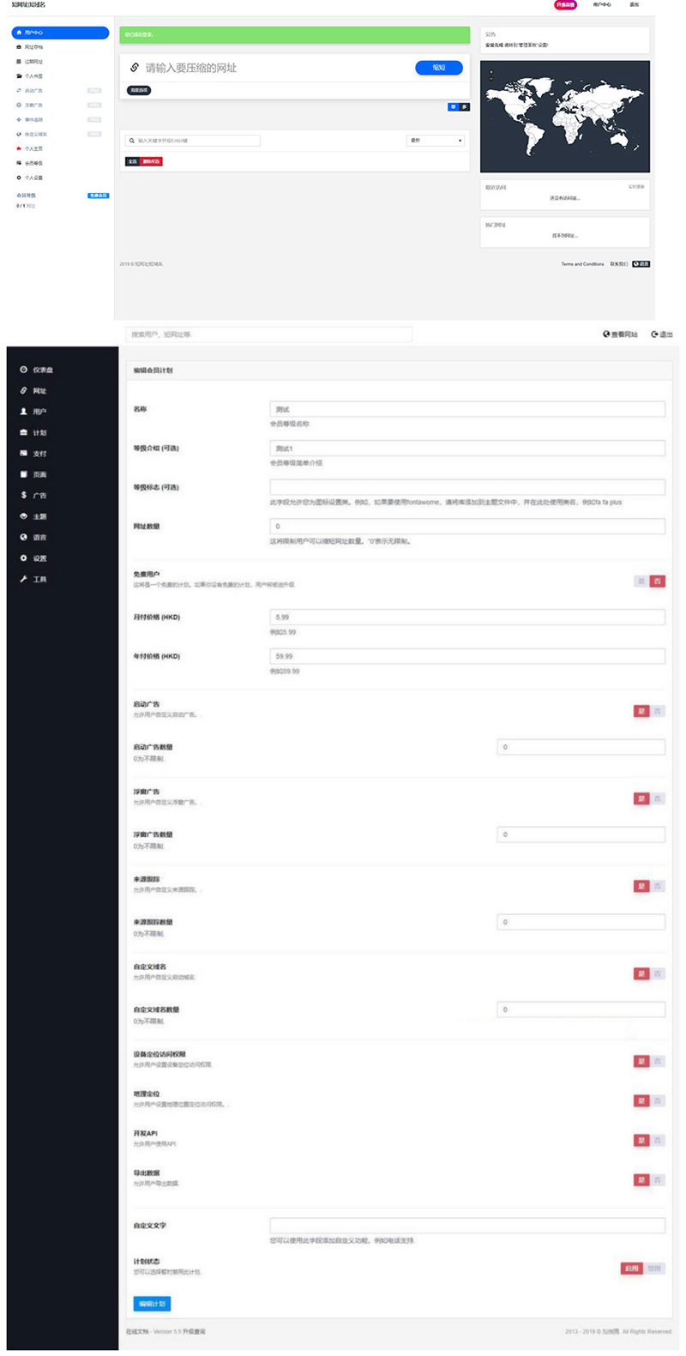Click the 工具 wrench icon
The image size is (686, 1356).
click(24, 579)
